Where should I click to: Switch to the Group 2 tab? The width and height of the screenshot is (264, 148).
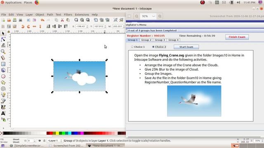[x=146, y=40]
